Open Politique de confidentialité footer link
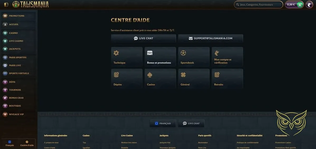Viewport: 316px width, 149px height. 247,143
